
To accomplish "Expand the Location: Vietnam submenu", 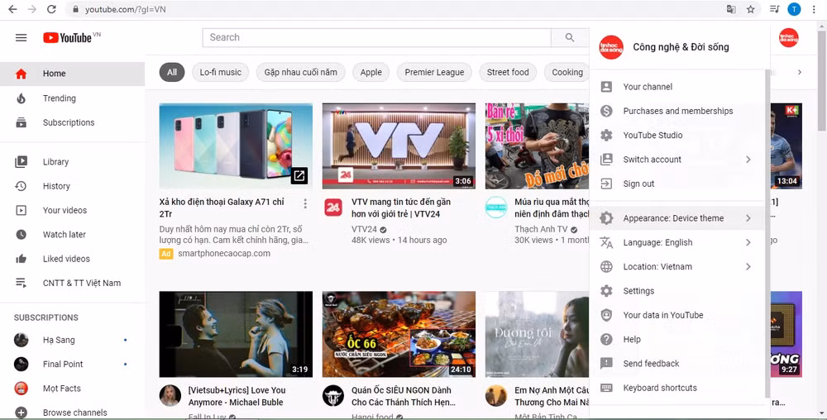I will click(748, 267).
